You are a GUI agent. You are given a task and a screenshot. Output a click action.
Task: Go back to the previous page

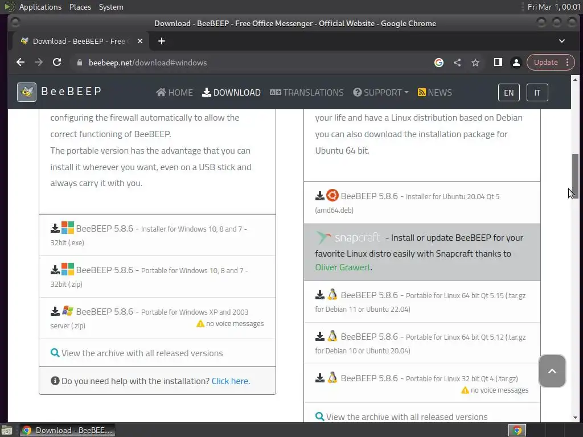20,63
